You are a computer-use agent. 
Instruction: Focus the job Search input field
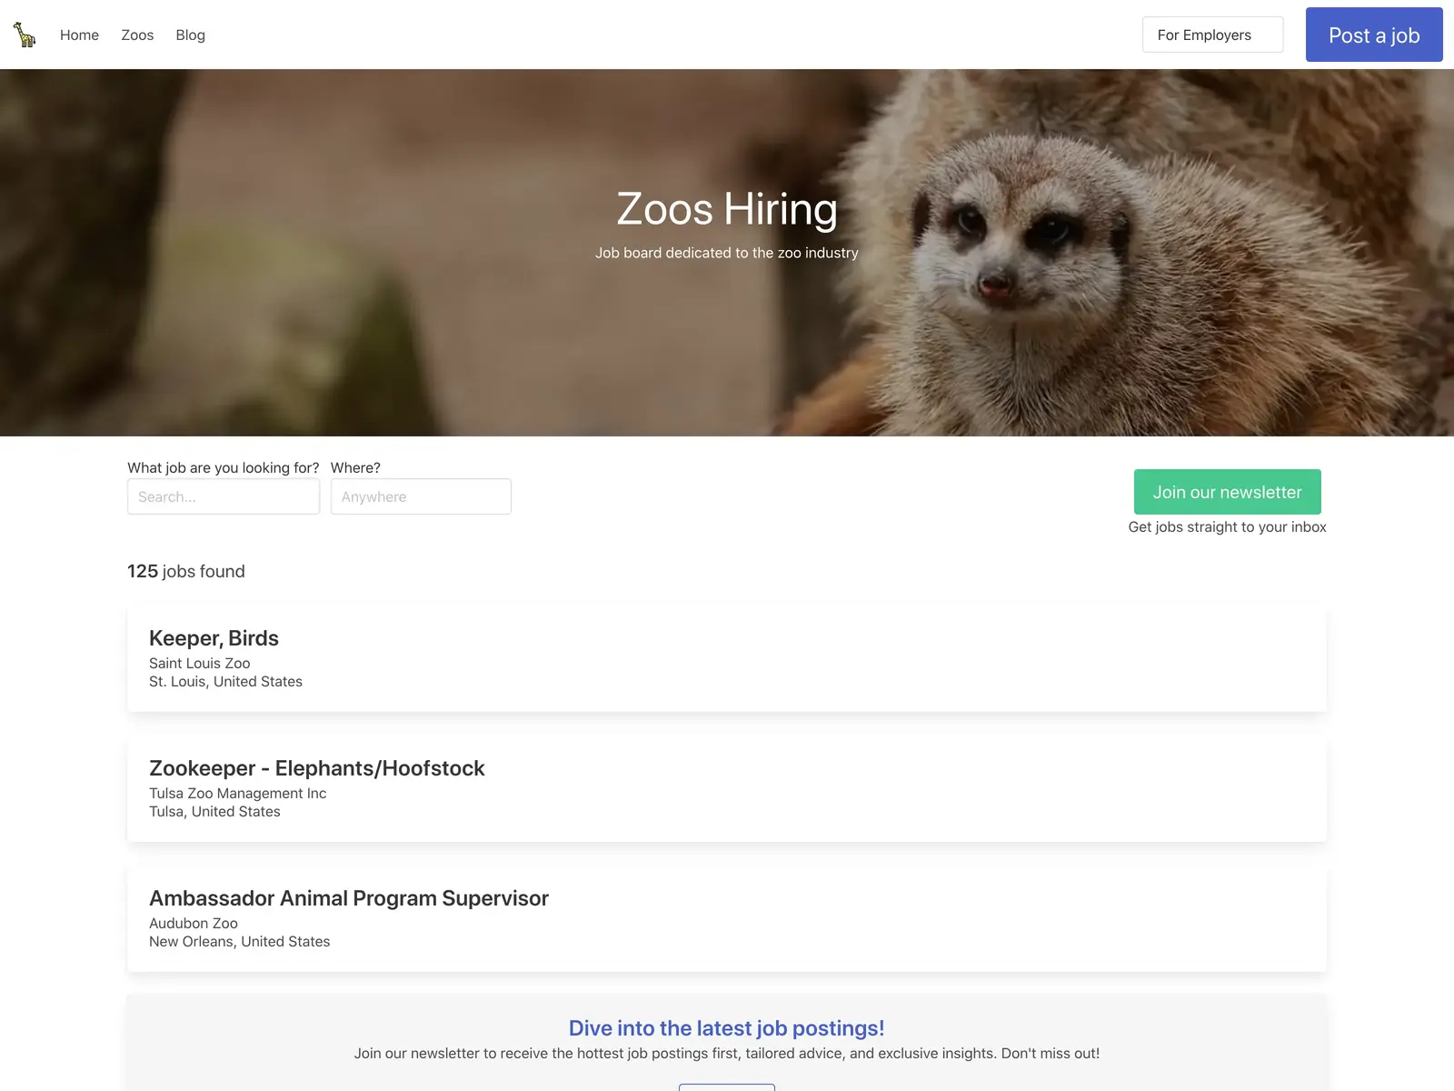[x=224, y=496]
